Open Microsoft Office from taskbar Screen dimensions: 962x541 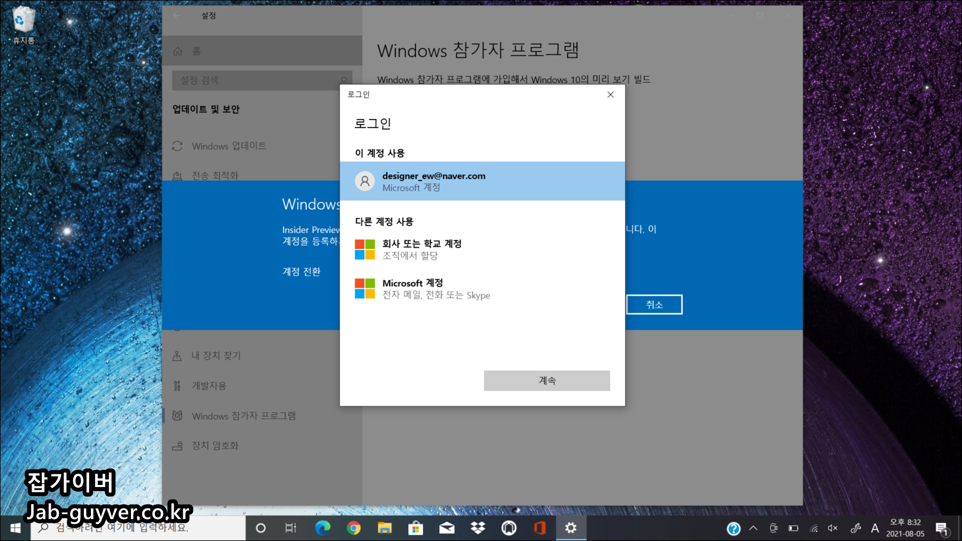(540, 528)
